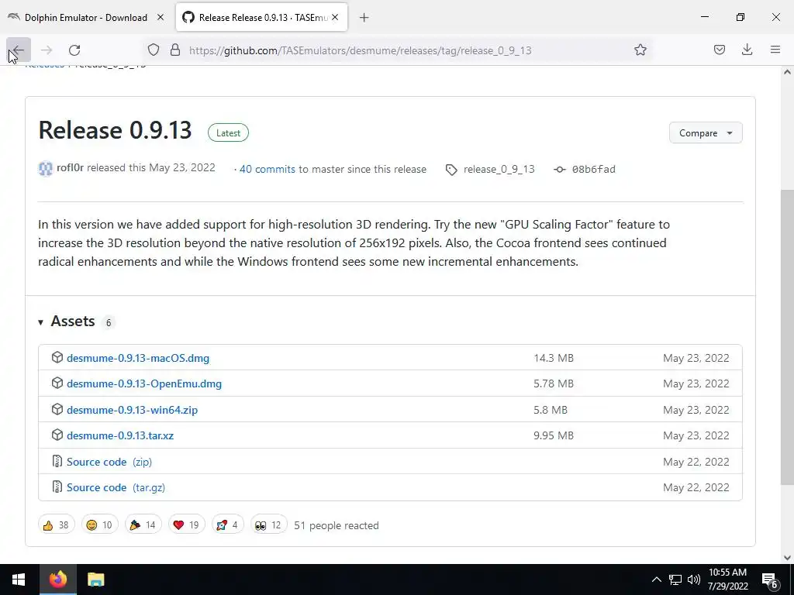
Task: Click the Latest badge
Action: pyautogui.click(x=228, y=132)
